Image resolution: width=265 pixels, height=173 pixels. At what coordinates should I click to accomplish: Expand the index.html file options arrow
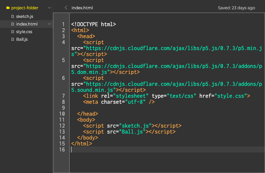(x=49, y=24)
